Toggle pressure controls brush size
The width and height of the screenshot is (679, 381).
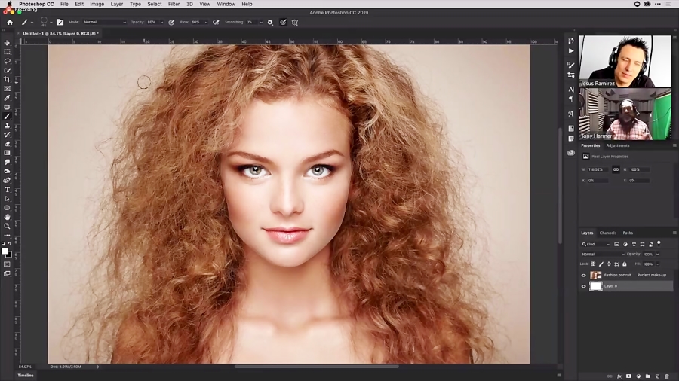[283, 22]
